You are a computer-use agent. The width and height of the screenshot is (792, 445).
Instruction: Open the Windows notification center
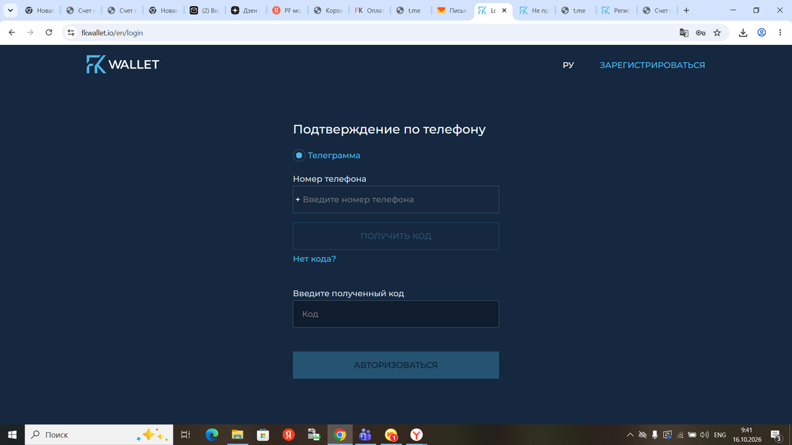[776, 435]
